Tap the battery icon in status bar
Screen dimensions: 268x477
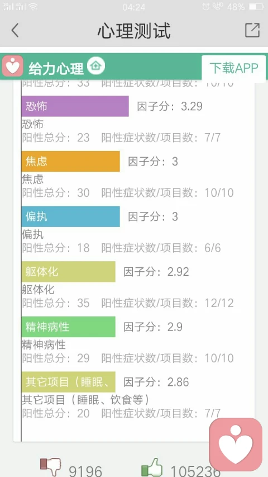[256, 7]
